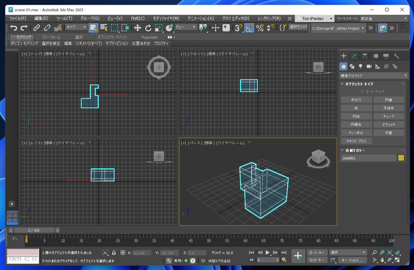
Task: Toggle Window/Crossing selection icon
Action: coord(125,27)
